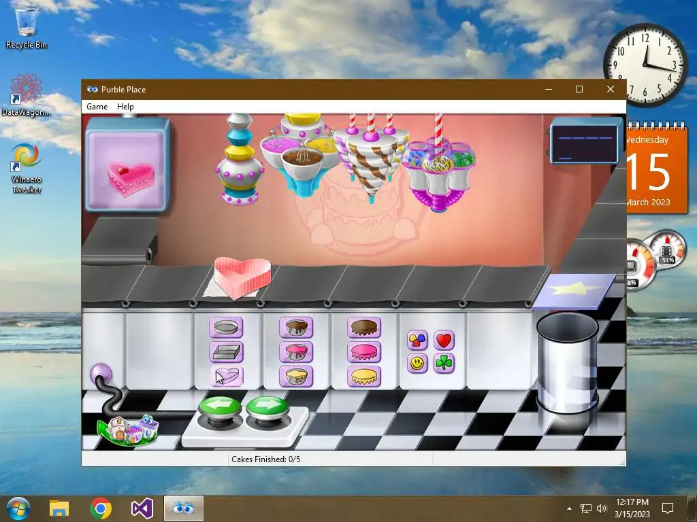Add the colored candy balls decoration
Image resolution: width=697 pixels, height=522 pixels.
click(x=417, y=341)
